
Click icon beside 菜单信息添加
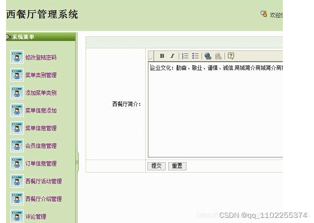click(x=17, y=110)
